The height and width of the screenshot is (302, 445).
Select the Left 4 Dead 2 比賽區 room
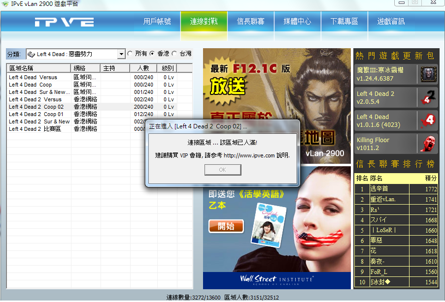point(76,129)
